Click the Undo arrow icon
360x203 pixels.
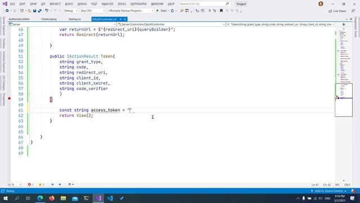pyautogui.click(x=47, y=11)
